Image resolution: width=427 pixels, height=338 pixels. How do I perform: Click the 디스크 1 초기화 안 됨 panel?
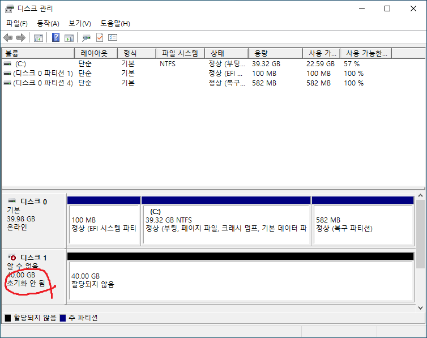click(34, 276)
